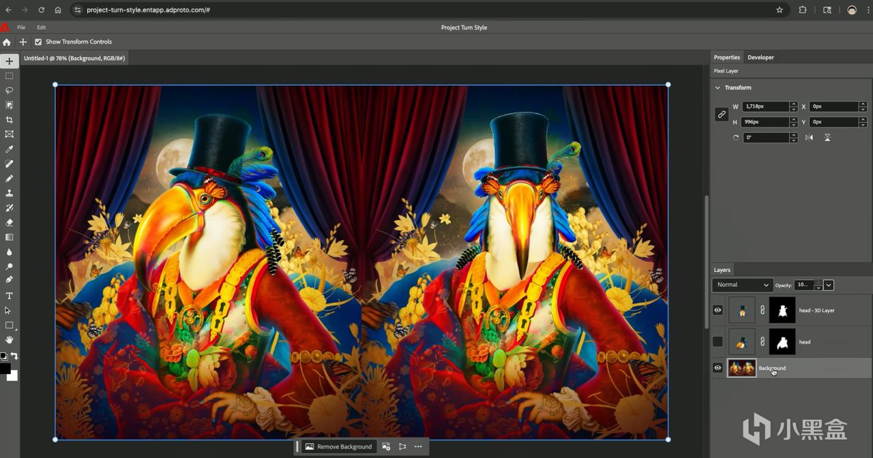Select the Eyedropper tool
The image size is (873, 458).
(x=9, y=149)
